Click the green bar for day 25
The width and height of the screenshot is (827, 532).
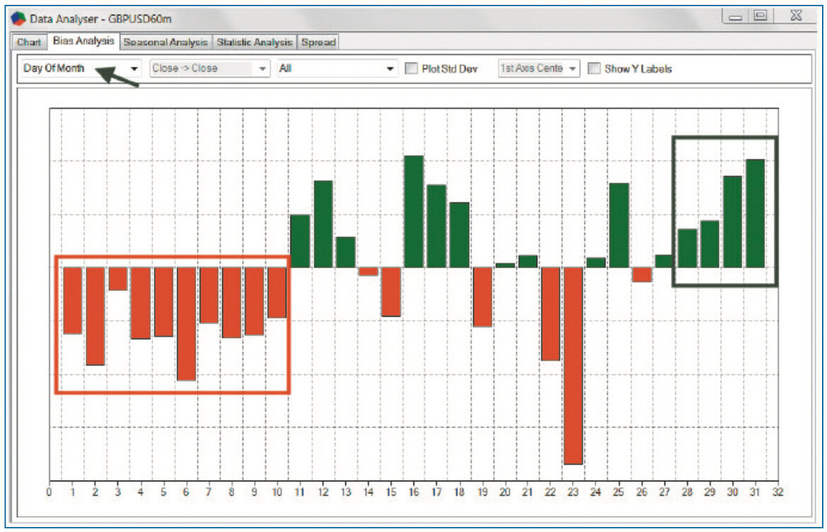(619, 225)
